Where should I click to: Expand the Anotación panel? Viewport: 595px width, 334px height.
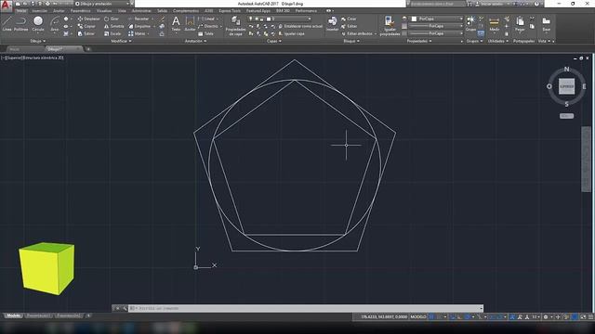195,41
